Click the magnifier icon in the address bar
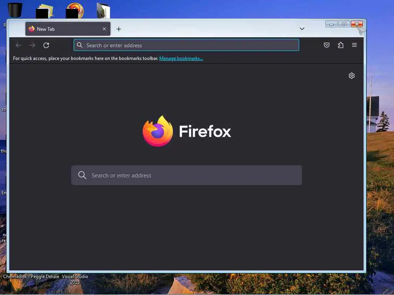Image resolution: width=394 pixels, height=295 pixels. click(x=80, y=45)
